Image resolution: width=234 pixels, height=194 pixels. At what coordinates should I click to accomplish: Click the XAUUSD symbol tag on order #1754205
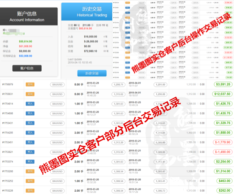57,133
